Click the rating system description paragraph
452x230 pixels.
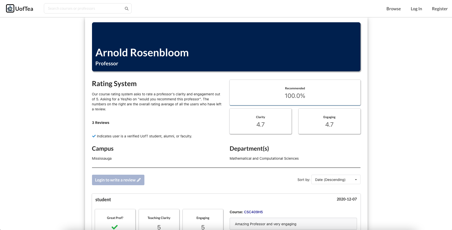pos(157,102)
